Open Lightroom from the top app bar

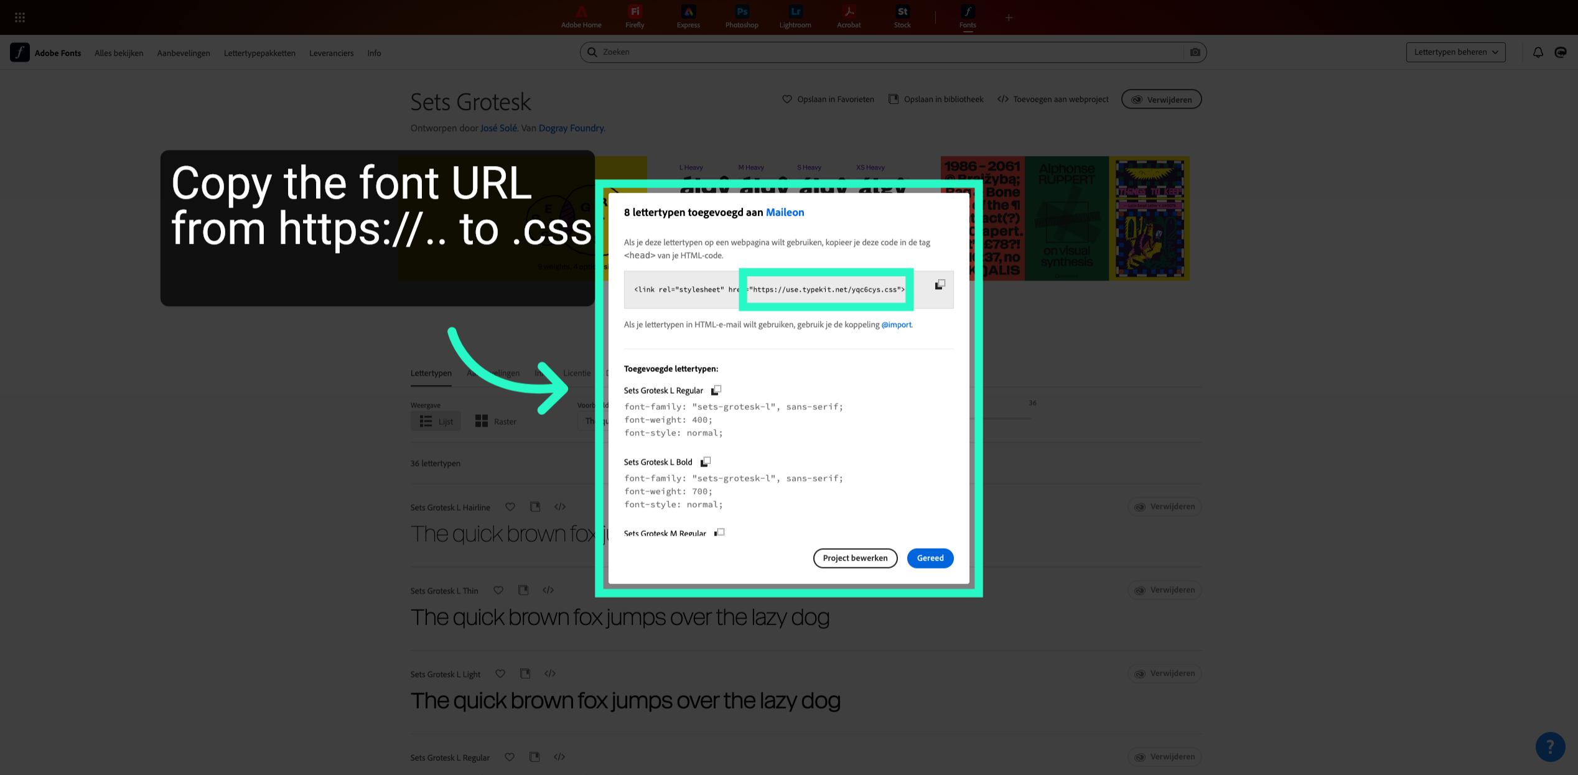795,17
